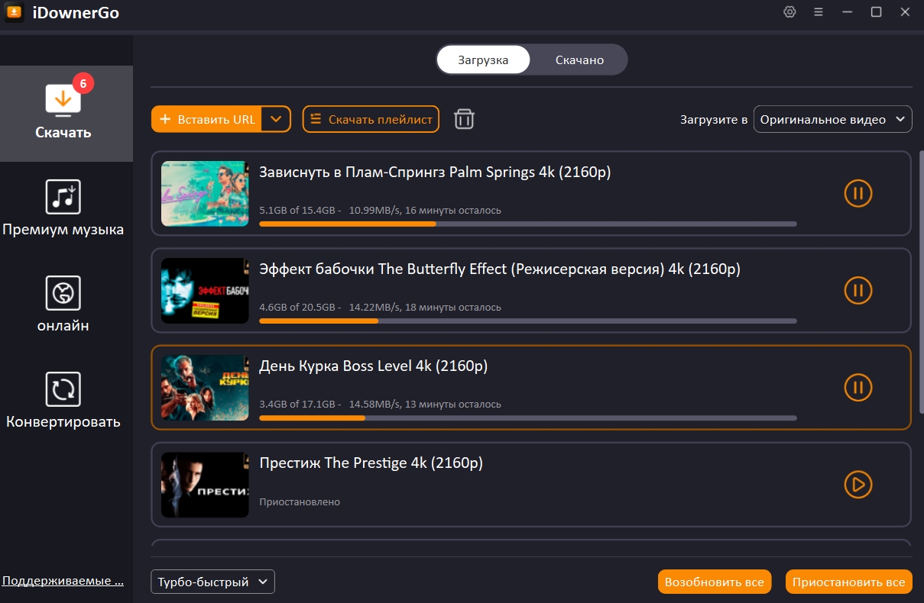
Task: Click the Boss Level progress bar
Action: pos(528,418)
